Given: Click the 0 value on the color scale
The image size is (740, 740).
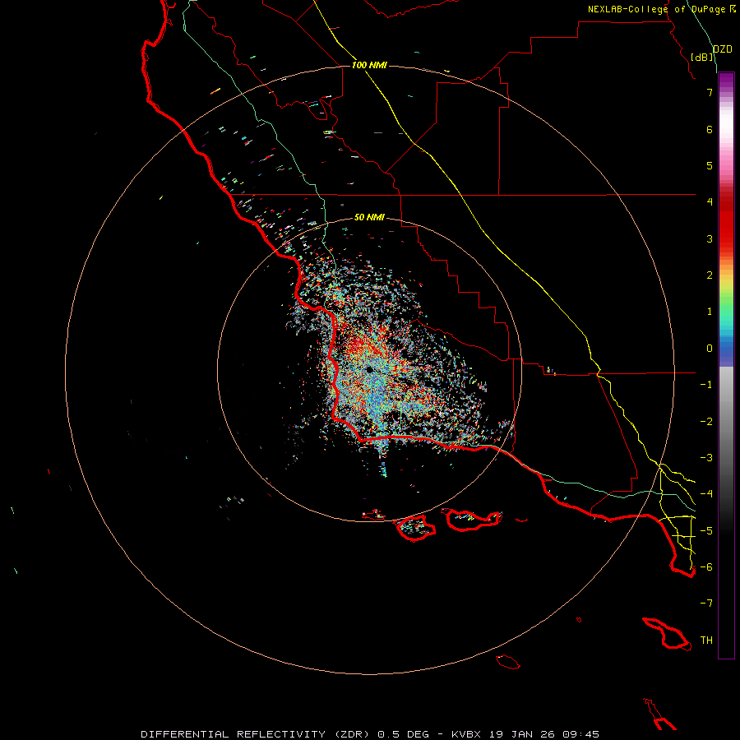Looking at the screenshot, I should point(710,349).
